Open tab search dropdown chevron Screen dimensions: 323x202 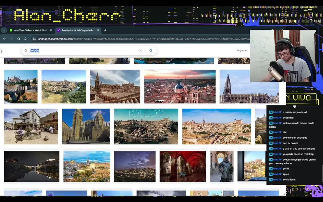[4, 30]
